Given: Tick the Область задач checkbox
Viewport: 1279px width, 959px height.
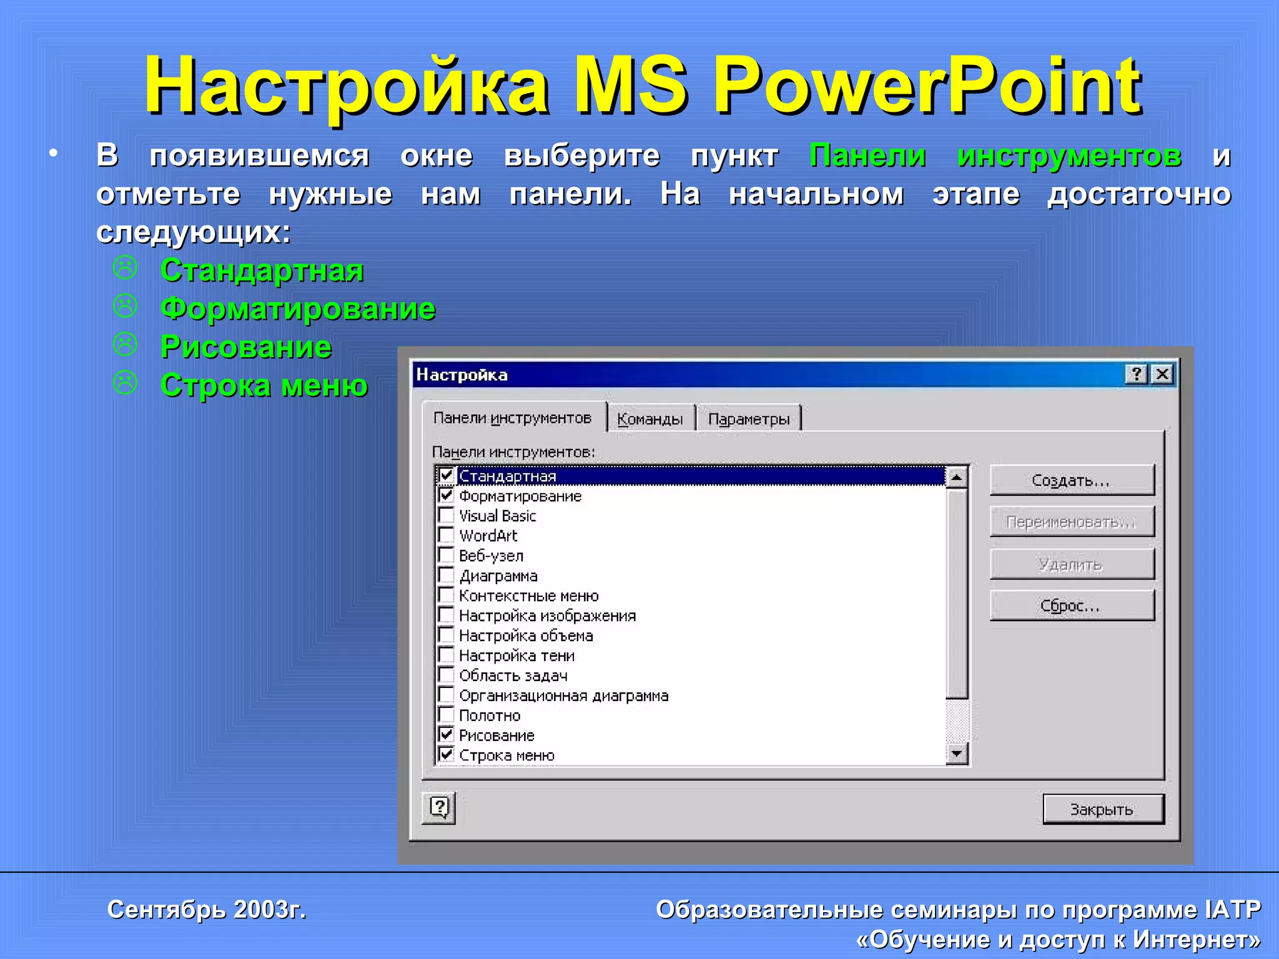Looking at the screenshot, I should [446, 675].
